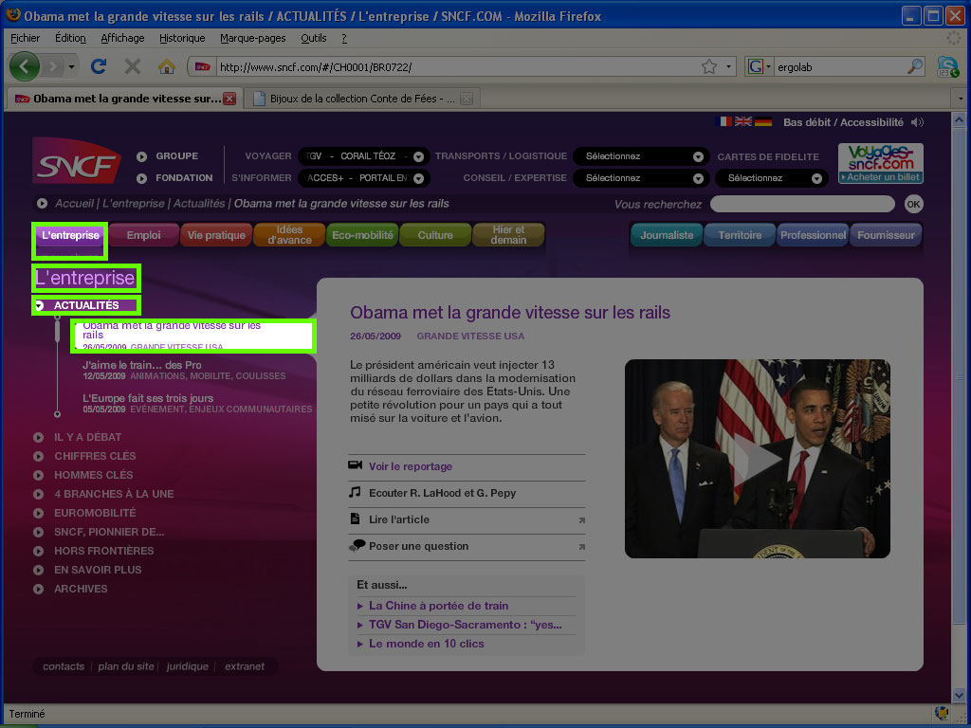This screenshot has height=728, width=971.
Task: Click the music note icon by Ecouter
Action: click(355, 492)
